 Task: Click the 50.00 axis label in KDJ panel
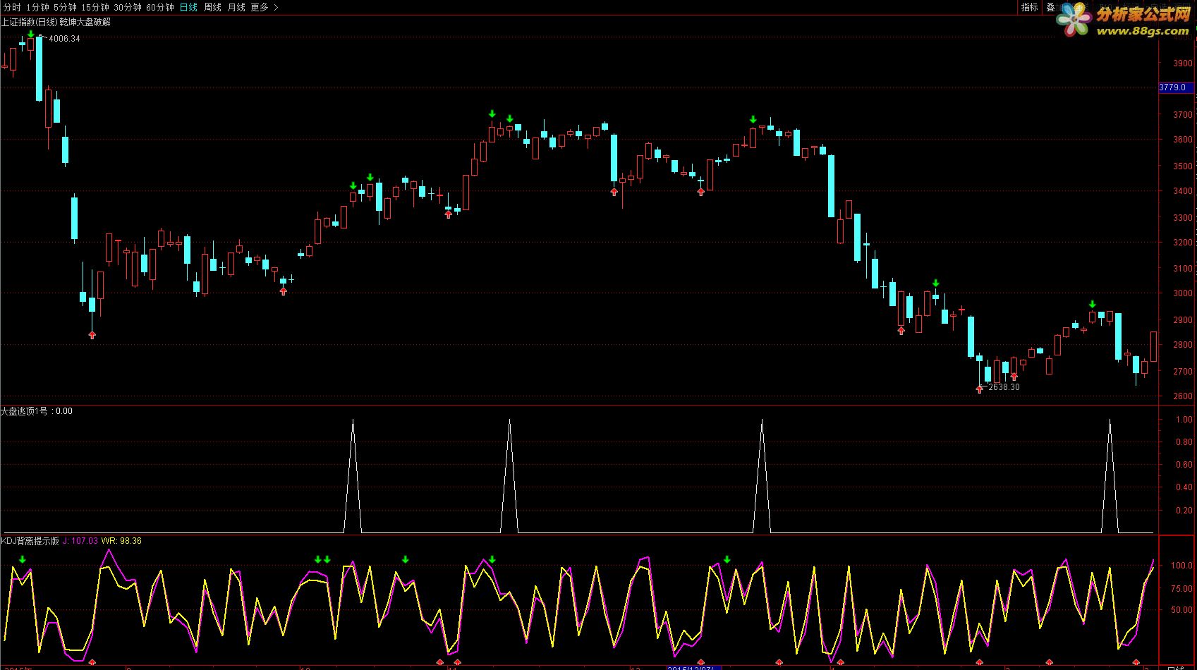[1182, 610]
